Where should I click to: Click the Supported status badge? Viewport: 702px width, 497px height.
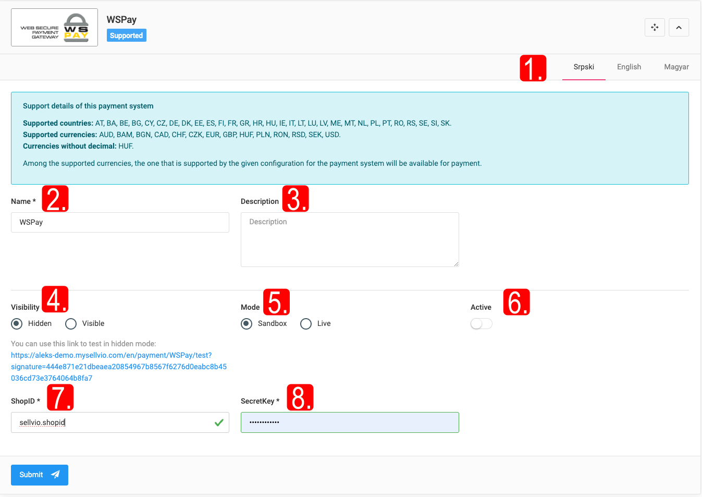(x=126, y=35)
